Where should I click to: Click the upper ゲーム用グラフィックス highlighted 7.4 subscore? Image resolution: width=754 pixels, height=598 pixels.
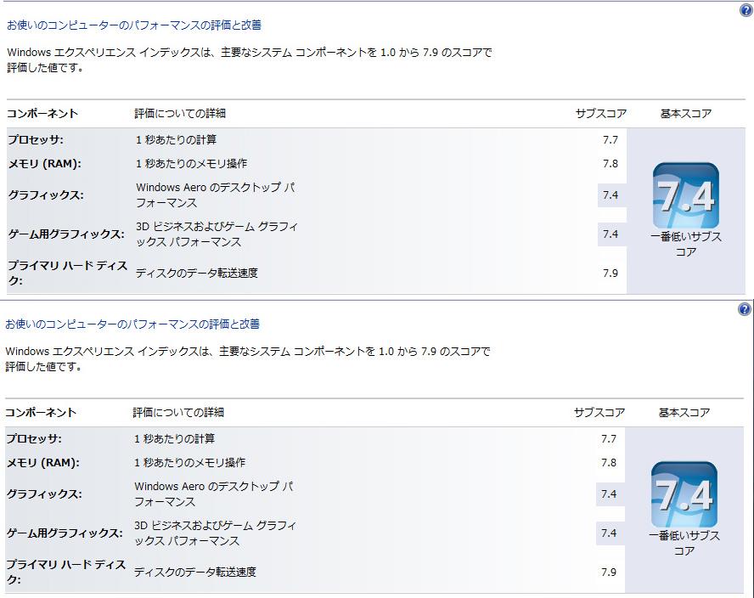[x=611, y=234]
